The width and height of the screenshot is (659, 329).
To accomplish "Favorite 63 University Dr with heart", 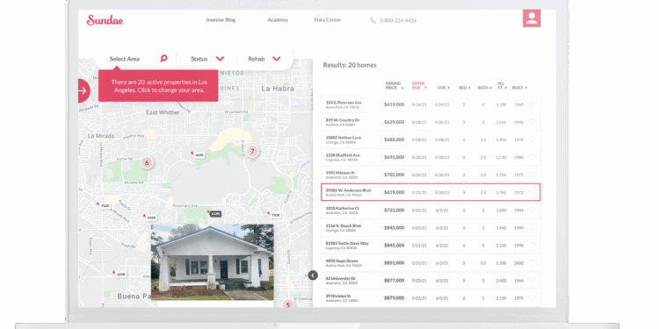I will pos(532,281).
